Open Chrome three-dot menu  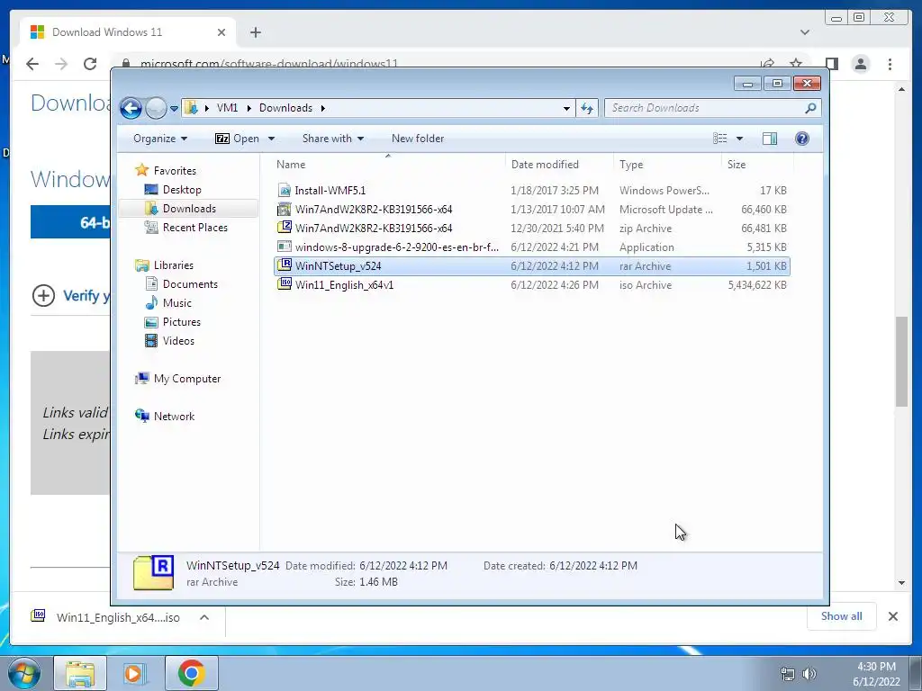(x=890, y=64)
